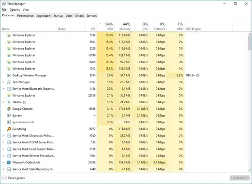Expand Service Host: Local Session Manager
The width and height of the screenshot is (252, 184).
tap(3, 149)
